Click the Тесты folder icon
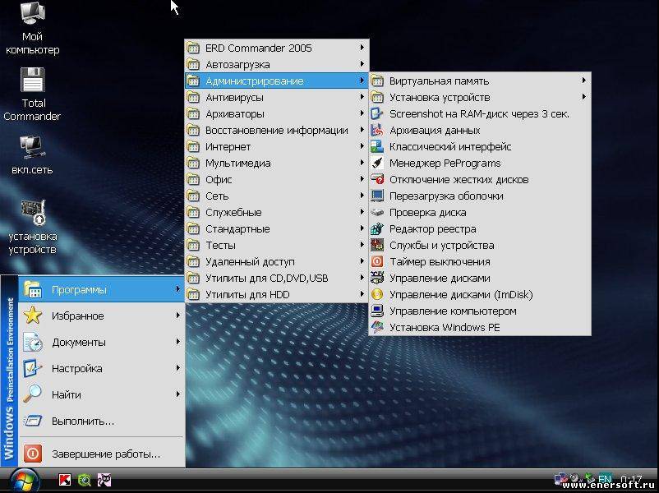The image size is (659, 493). (x=193, y=245)
